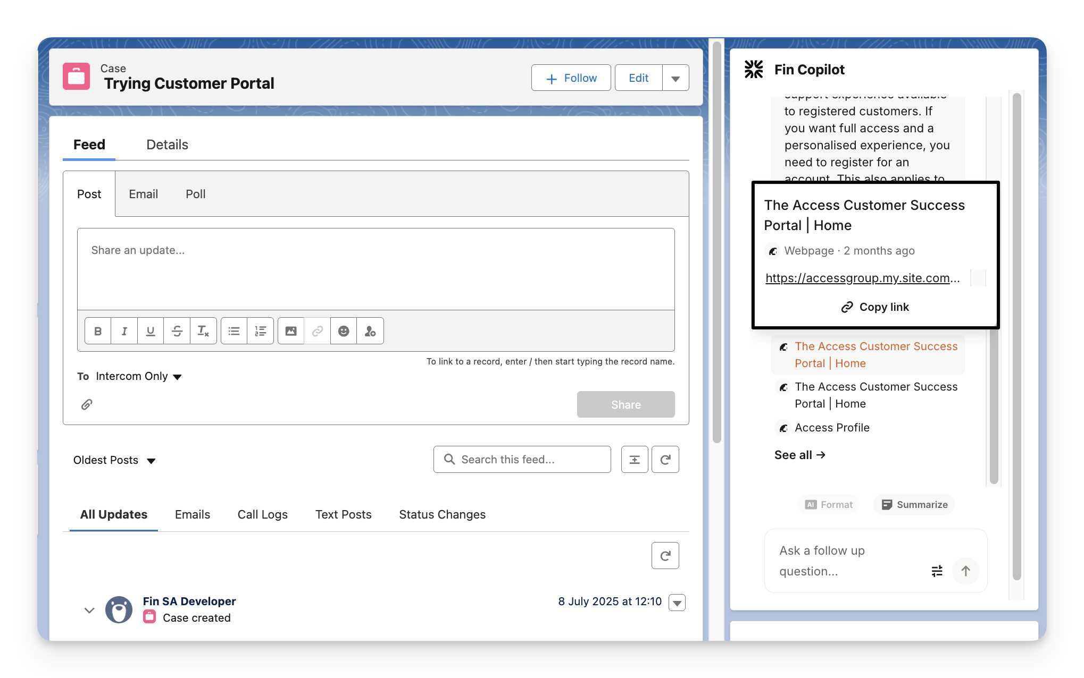Click the Follow button

pos(571,78)
